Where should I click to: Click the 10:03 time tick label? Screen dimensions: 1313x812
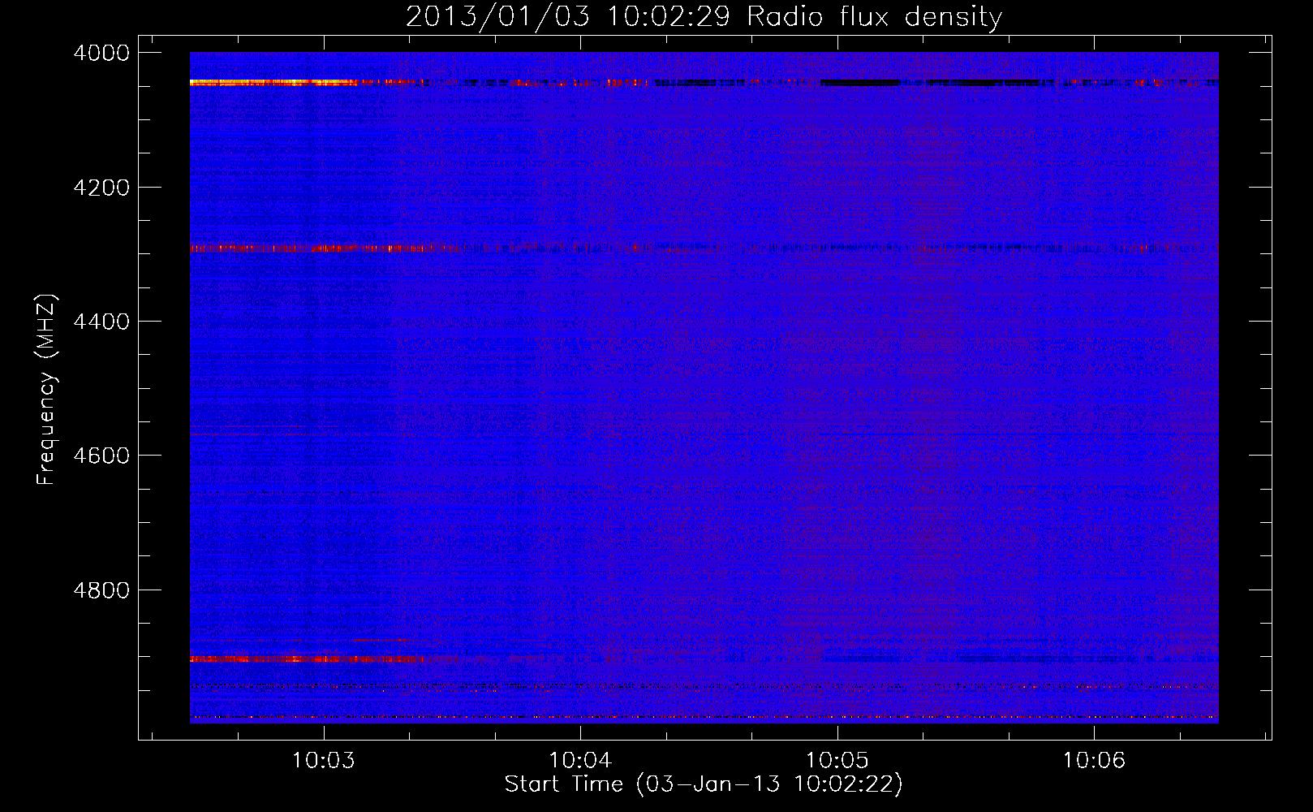[324, 760]
